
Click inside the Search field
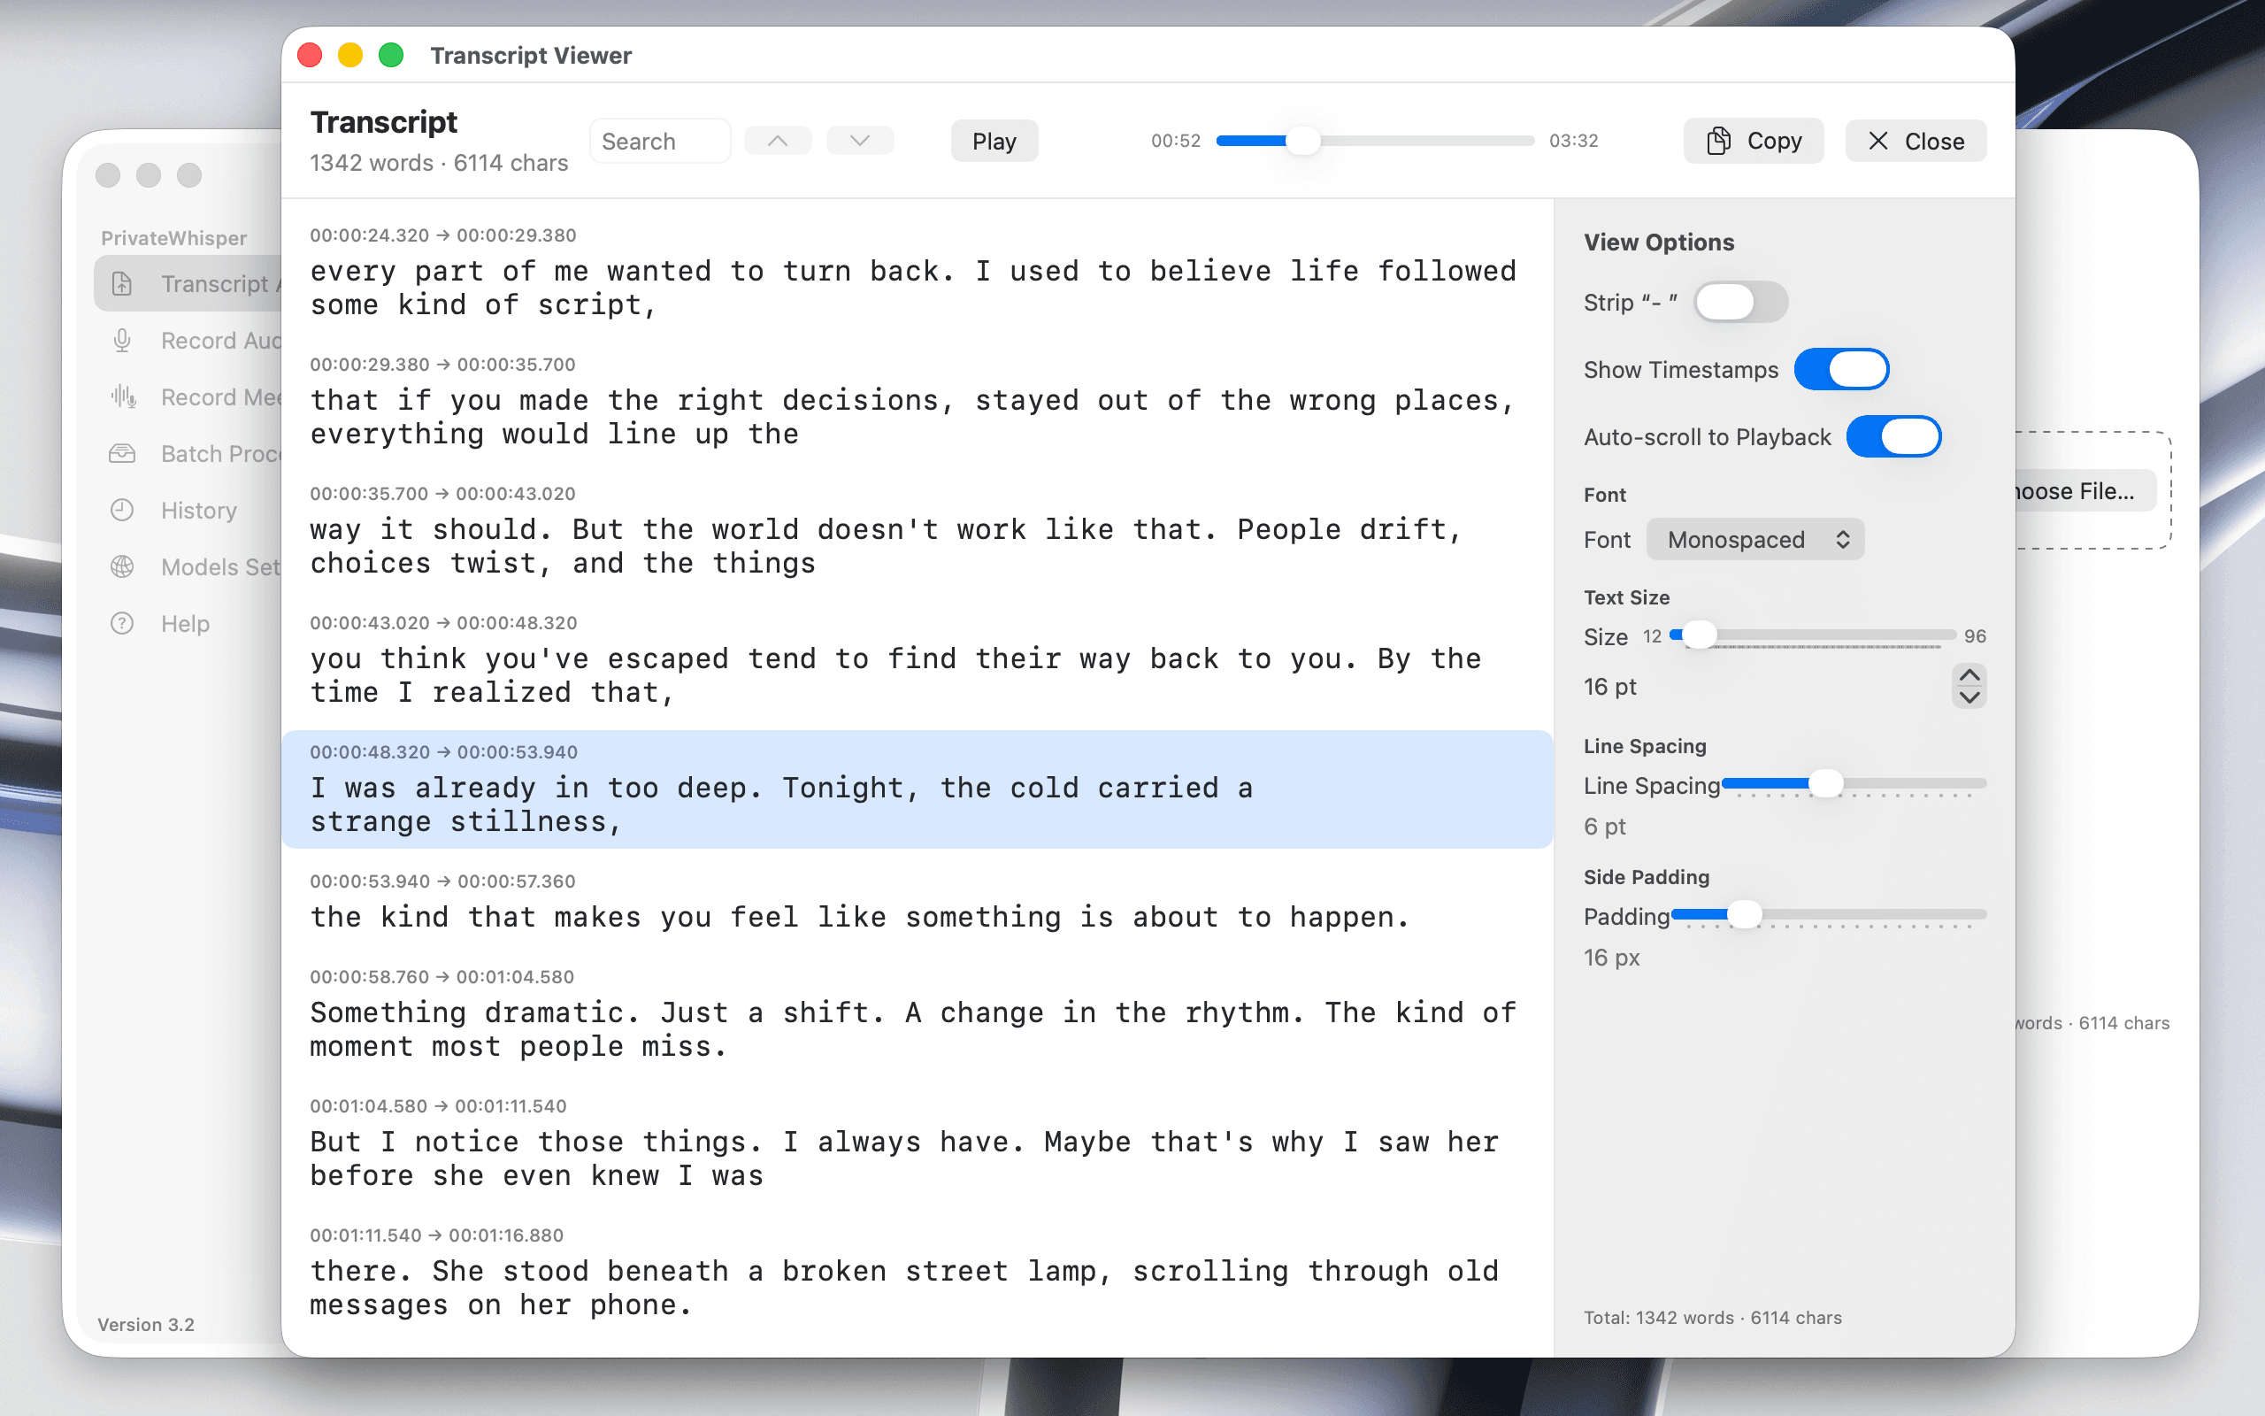660,141
